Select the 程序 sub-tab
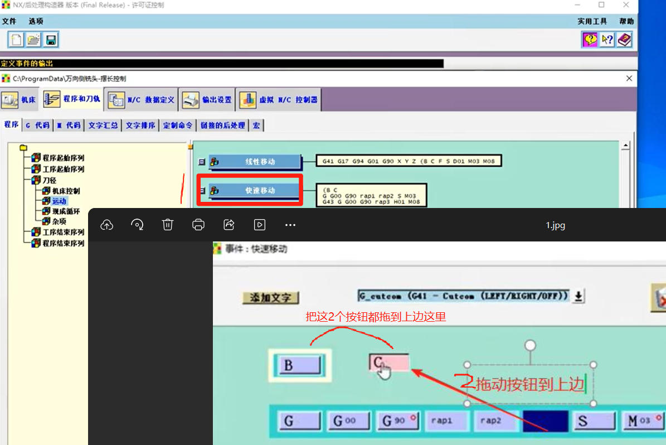Image resolution: width=666 pixels, height=445 pixels. tap(11, 124)
